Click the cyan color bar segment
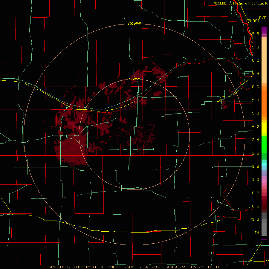 point(264,164)
